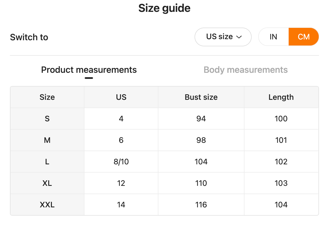Click the 8/10 US size cell
The height and width of the screenshot is (225, 335).
(x=121, y=162)
